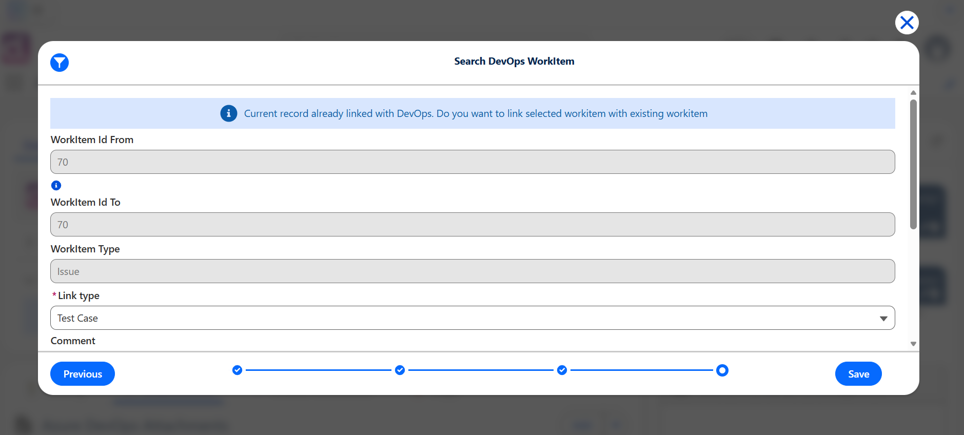Viewport: 964px width, 435px height.
Task: Click the already linked with DevOps banner text
Action: (x=476, y=113)
